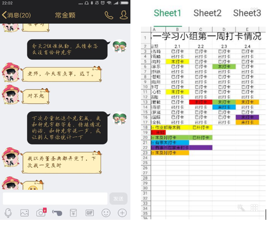Click the date cell 2.1
This screenshot has height=226, width=279.
click(177, 46)
